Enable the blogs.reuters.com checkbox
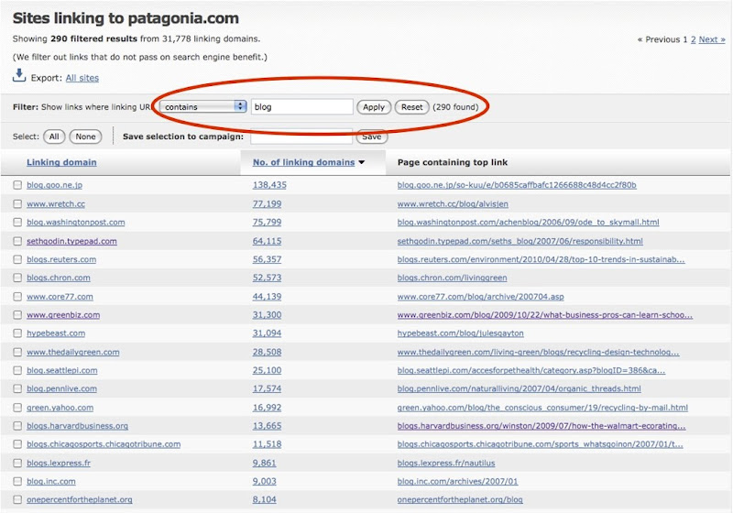This screenshot has width=733, height=513. point(17,259)
